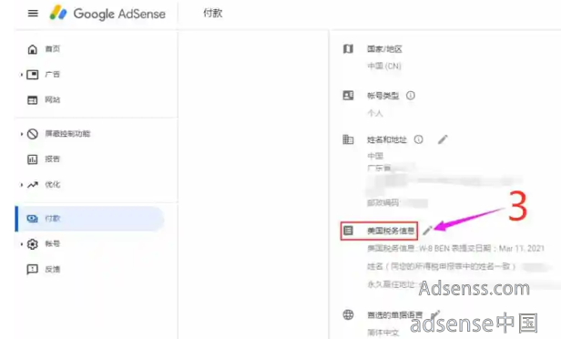Click the 姓名和地址 building icon
This screenshot has height=339, width=561.
[x=348, y=139]
